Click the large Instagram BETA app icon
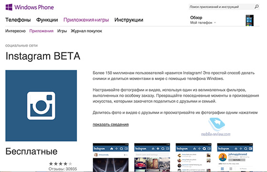 coord(41,106)
